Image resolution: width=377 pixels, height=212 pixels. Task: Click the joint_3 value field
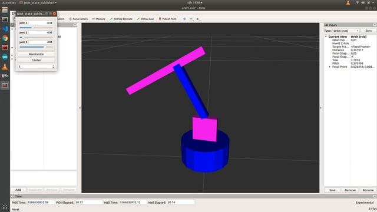[x=41, y=42]
